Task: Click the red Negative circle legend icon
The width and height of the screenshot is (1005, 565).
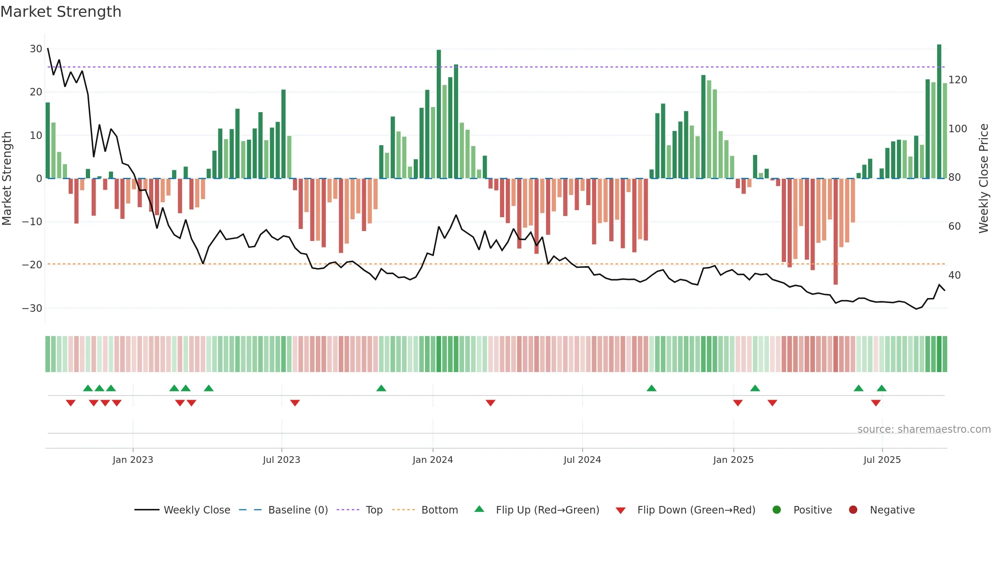Action: pyautogui.click(x=853, y=510)
